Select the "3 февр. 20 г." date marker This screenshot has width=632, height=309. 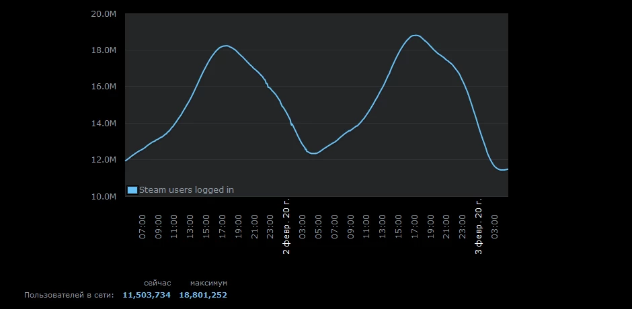(479, 226)
